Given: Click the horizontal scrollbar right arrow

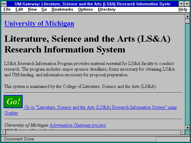Looking at the screenshot, I should point(183,132).
